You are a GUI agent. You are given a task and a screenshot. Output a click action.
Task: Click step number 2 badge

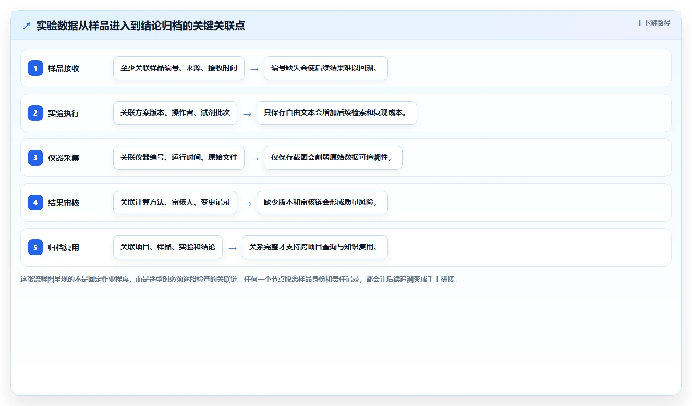35,113
